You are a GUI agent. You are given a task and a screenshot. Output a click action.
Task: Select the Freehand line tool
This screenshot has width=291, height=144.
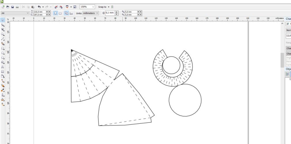[3, 39]
